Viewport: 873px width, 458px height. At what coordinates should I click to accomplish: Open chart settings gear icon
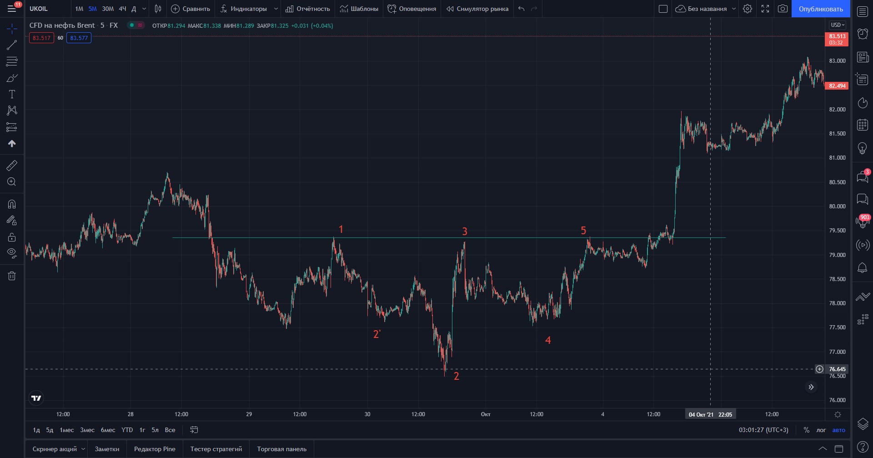click(747, 9)
